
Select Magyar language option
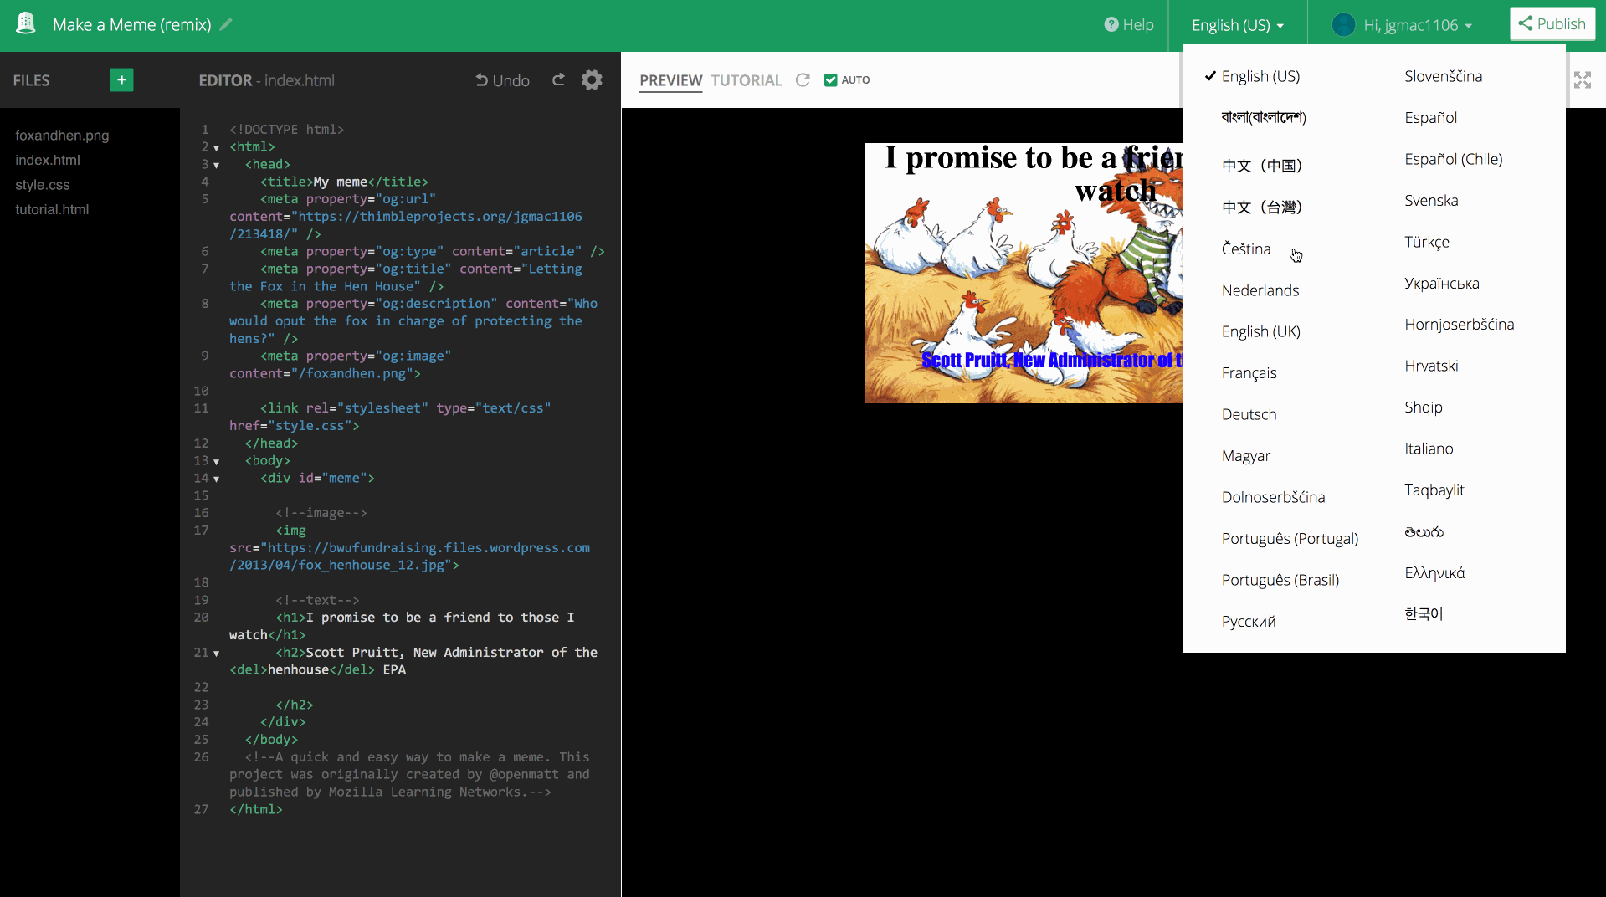(1246, 456)
